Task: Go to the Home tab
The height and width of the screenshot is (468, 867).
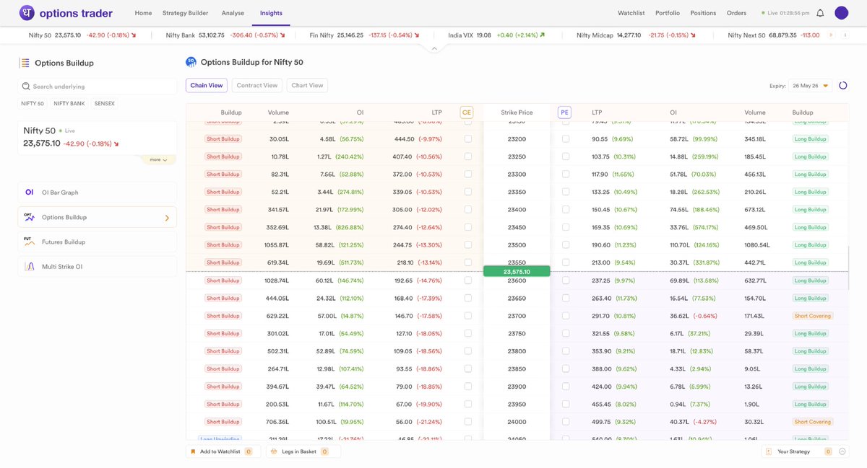Action: 143,13
